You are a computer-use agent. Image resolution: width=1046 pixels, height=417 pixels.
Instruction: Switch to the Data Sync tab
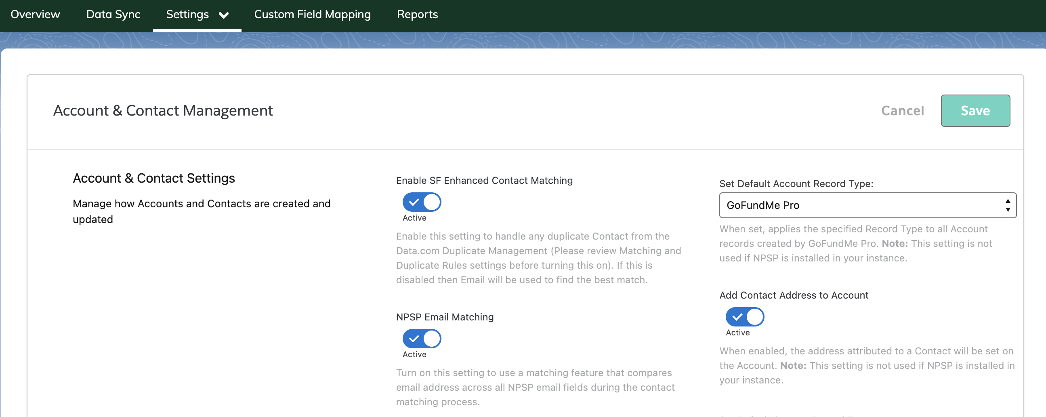(113, 15)
